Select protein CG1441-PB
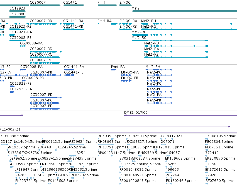 [x=74, y=72]
